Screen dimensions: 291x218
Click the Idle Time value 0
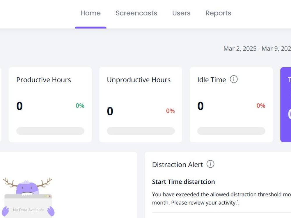200,106
